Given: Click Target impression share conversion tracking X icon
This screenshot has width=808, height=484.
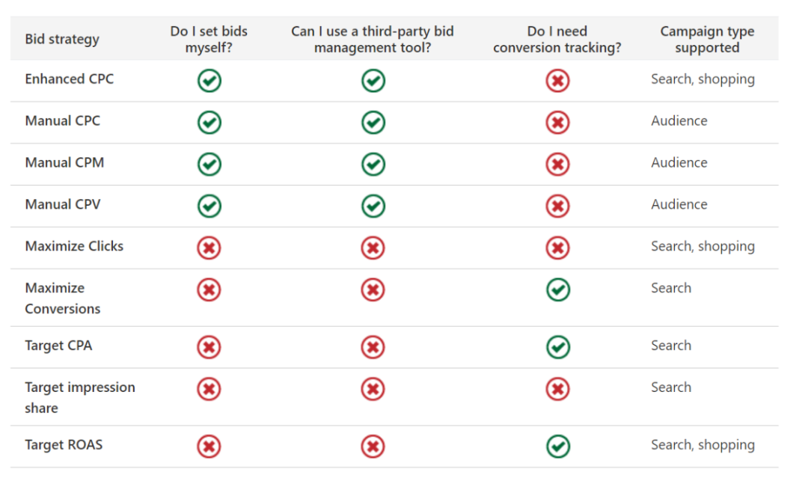Looking at the screenshot, I should coord(557,389).
